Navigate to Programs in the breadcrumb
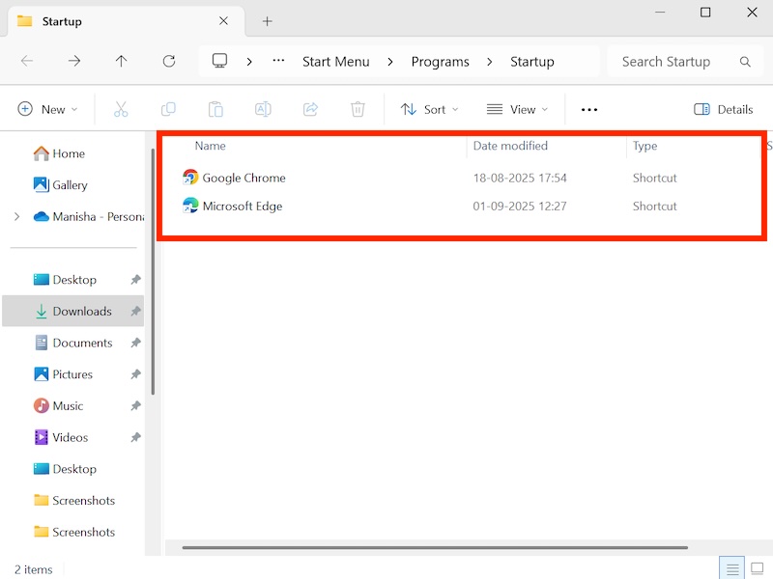The image size is (773, 579). click(440, 62)
